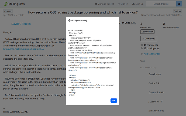
Task: Click the star icon by Add to favorites
Action: (142, 54)
